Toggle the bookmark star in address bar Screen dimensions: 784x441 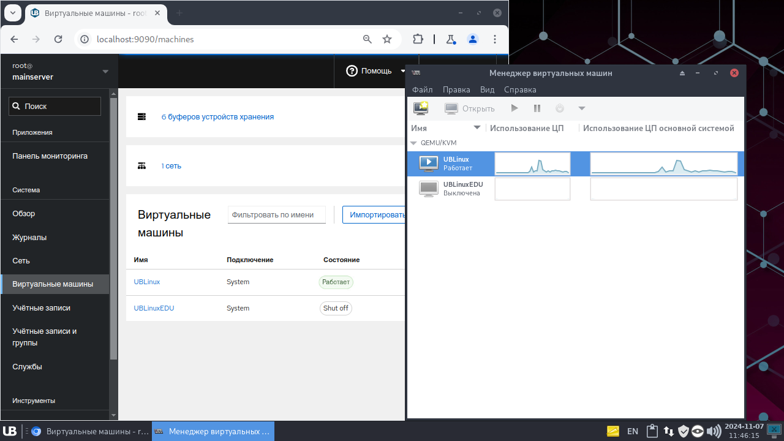pyautogui.click(x=386, y=39)
